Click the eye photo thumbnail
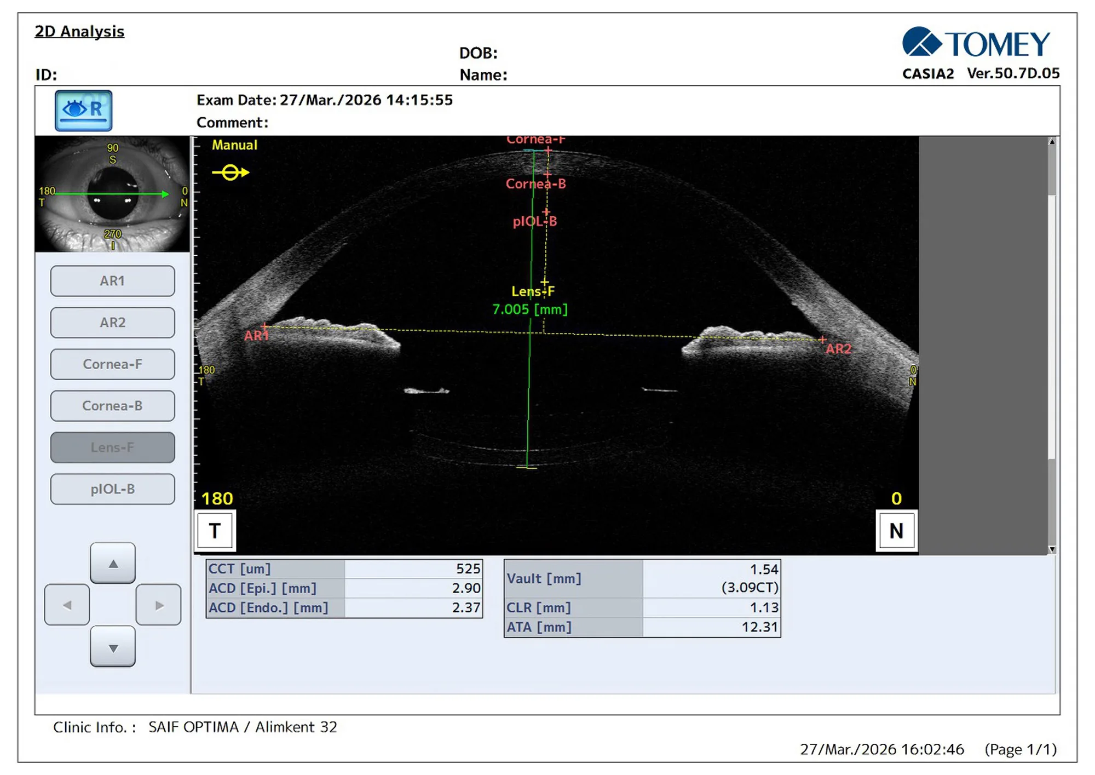Screen dimensions: 1095x775 pyautogui.click(x=112, y=194)
